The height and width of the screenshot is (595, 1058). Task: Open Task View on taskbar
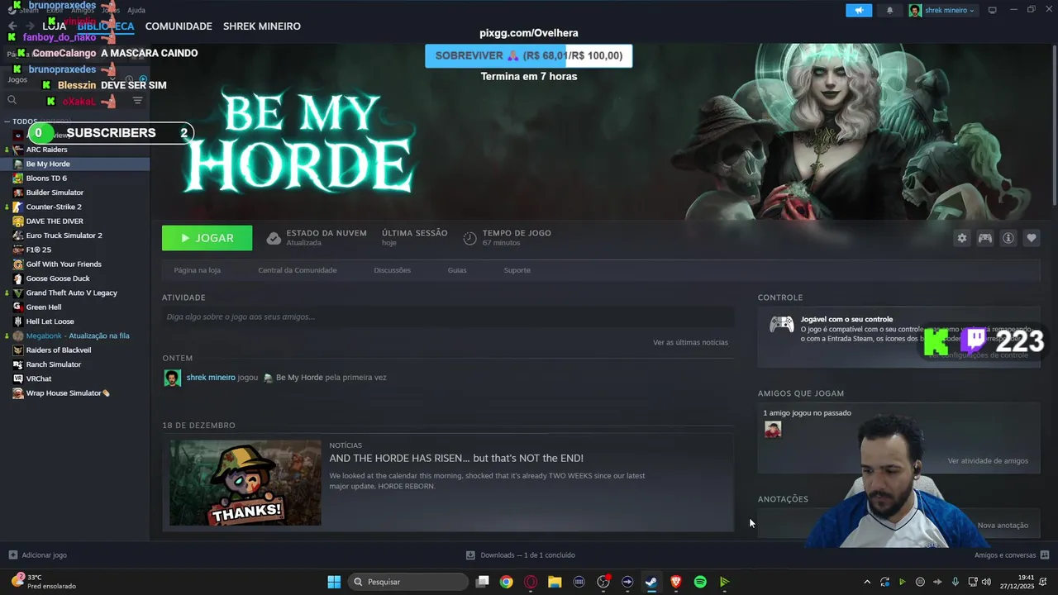pyautogui.click(x=483, y=582)
